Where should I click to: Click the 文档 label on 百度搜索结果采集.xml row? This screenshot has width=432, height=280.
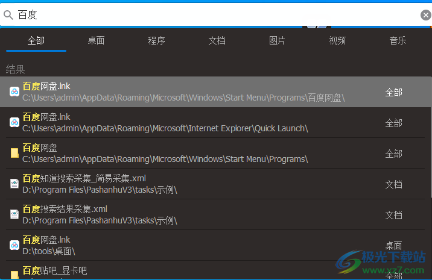394,215
